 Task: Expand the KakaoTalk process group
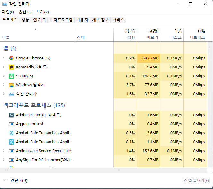point(4,67)
